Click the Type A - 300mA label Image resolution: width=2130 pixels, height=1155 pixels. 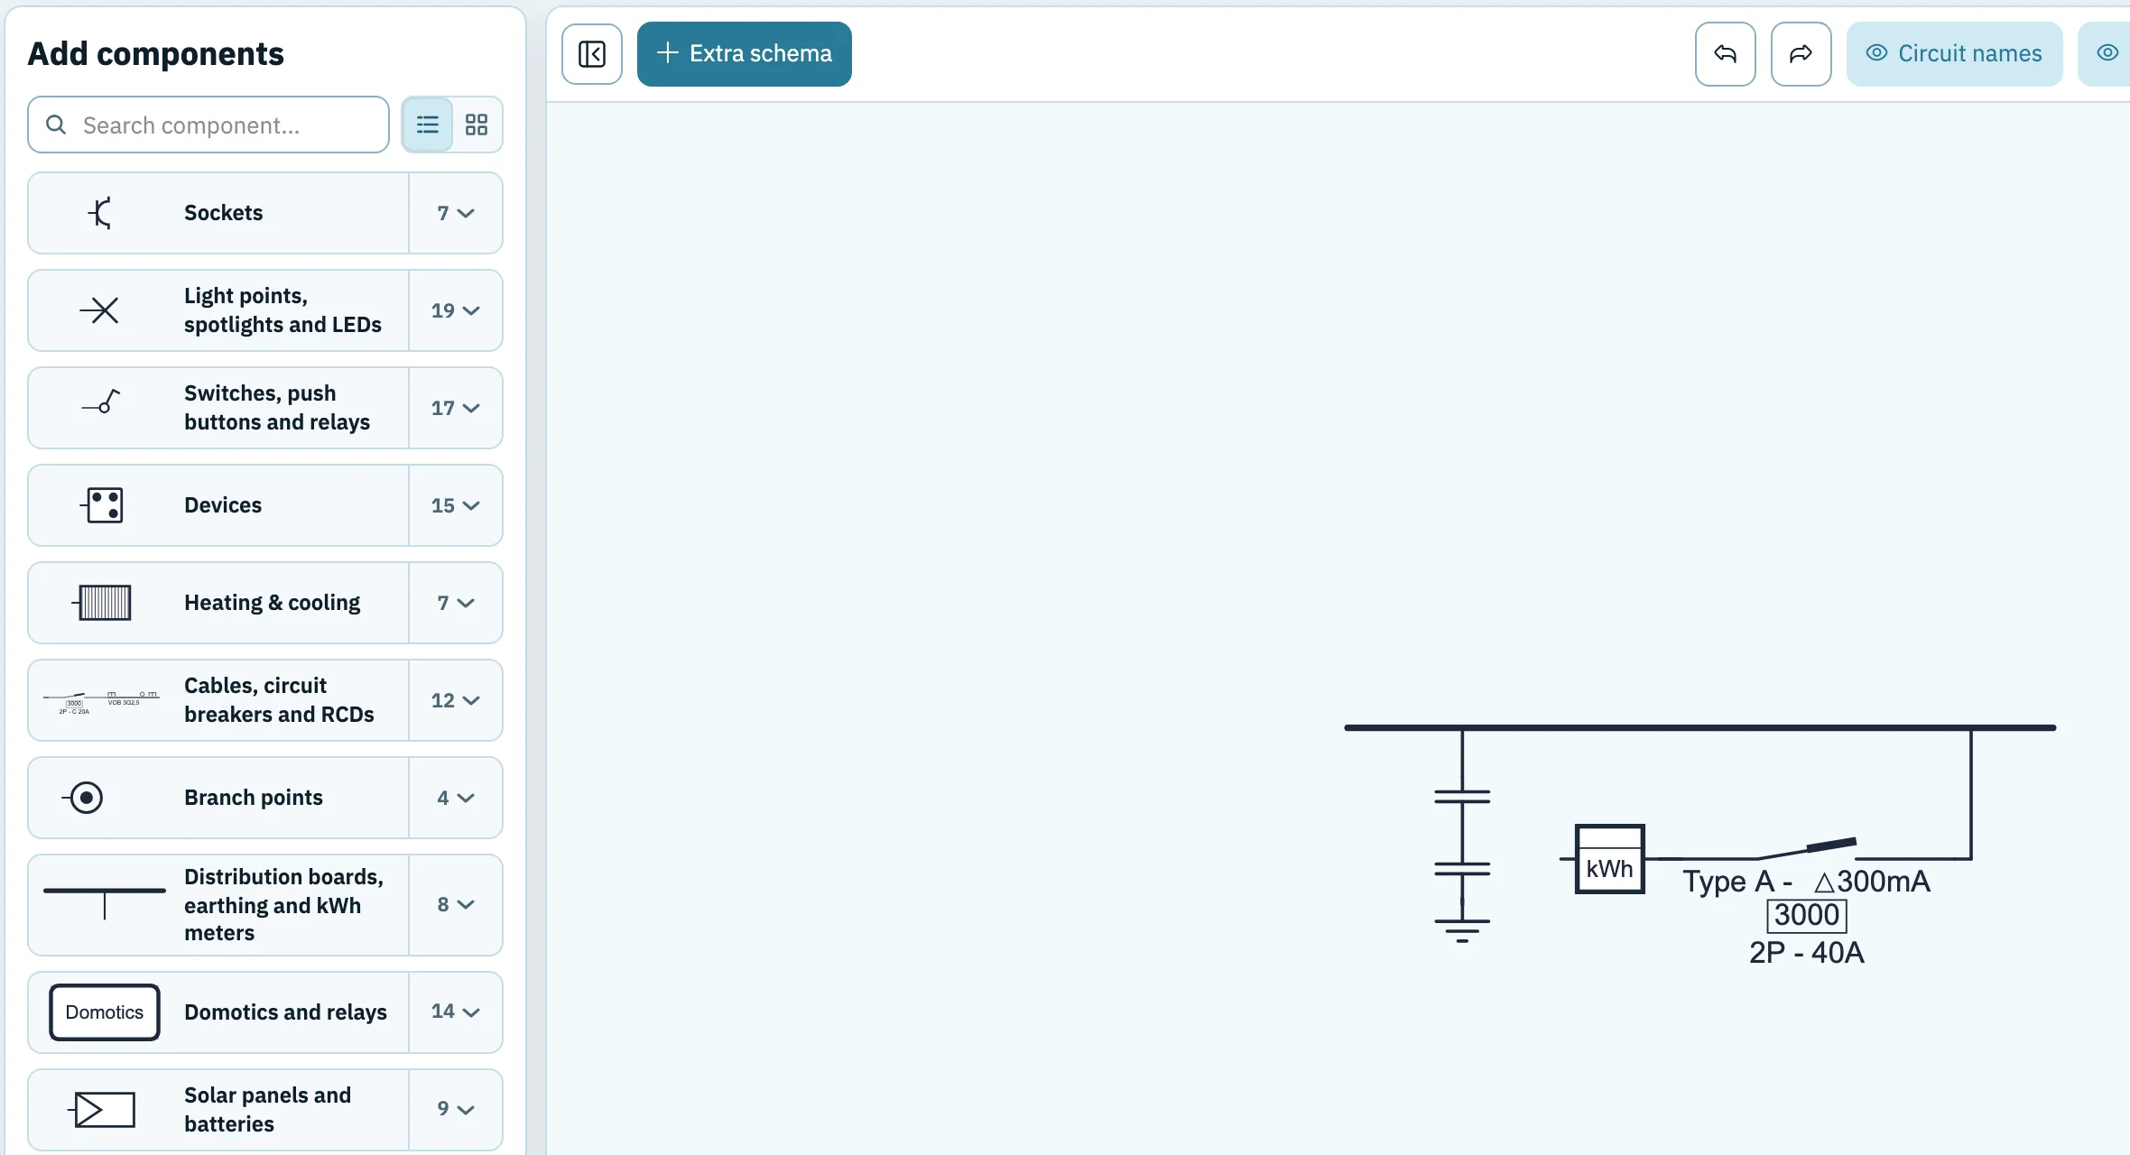(1806, 882)
